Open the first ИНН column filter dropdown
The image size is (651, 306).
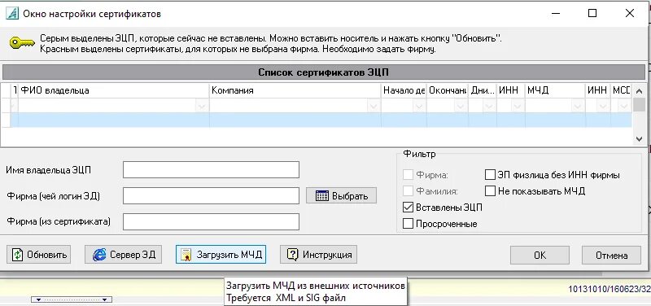(x=518, y=107)
